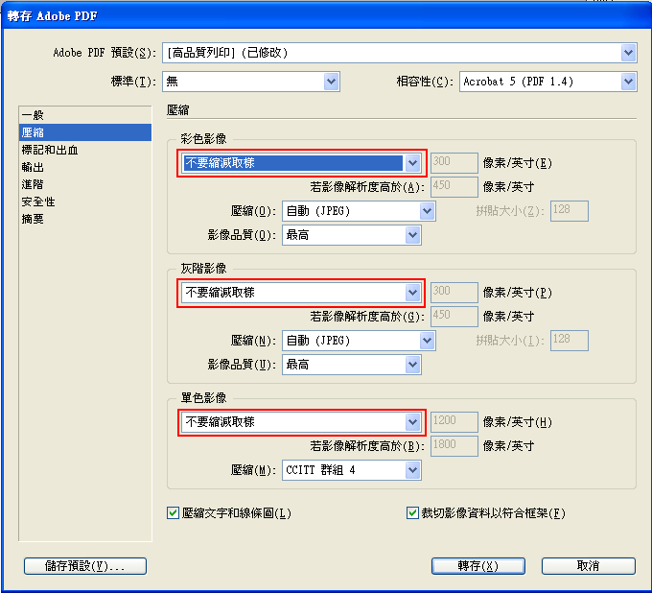
Task: Open 彩色影像 壓縮(O) dropdown
Action: coord(359,211)
